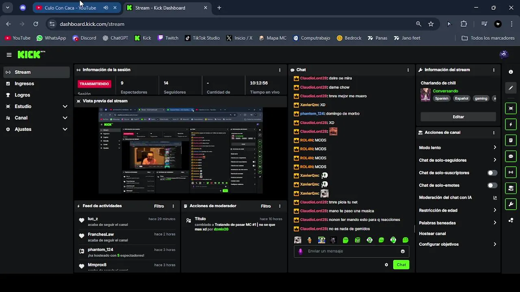Image resolution: width=520 pixels, height=292 pixels.
Task: Open the Twitch bookmark
Action: (x=168, y=38)
